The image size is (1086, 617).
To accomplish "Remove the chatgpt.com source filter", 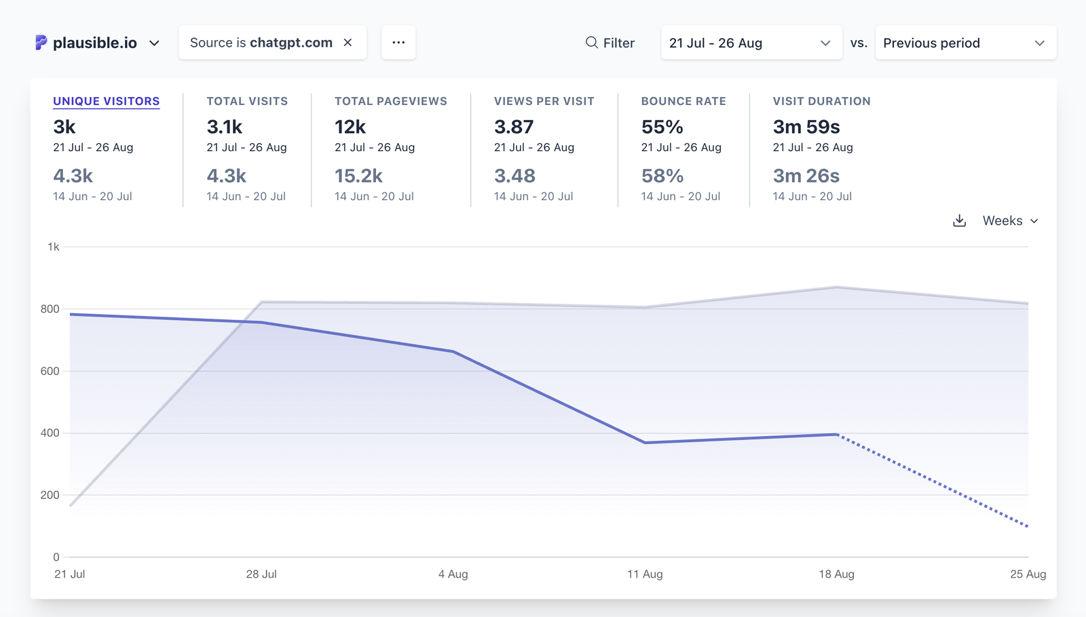I will click(348, 43).
